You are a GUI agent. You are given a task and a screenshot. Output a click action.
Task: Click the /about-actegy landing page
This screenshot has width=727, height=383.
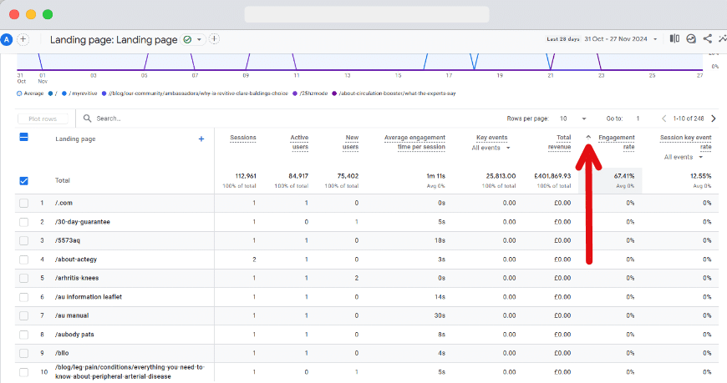pyautogui.click(x=76, y=260)
